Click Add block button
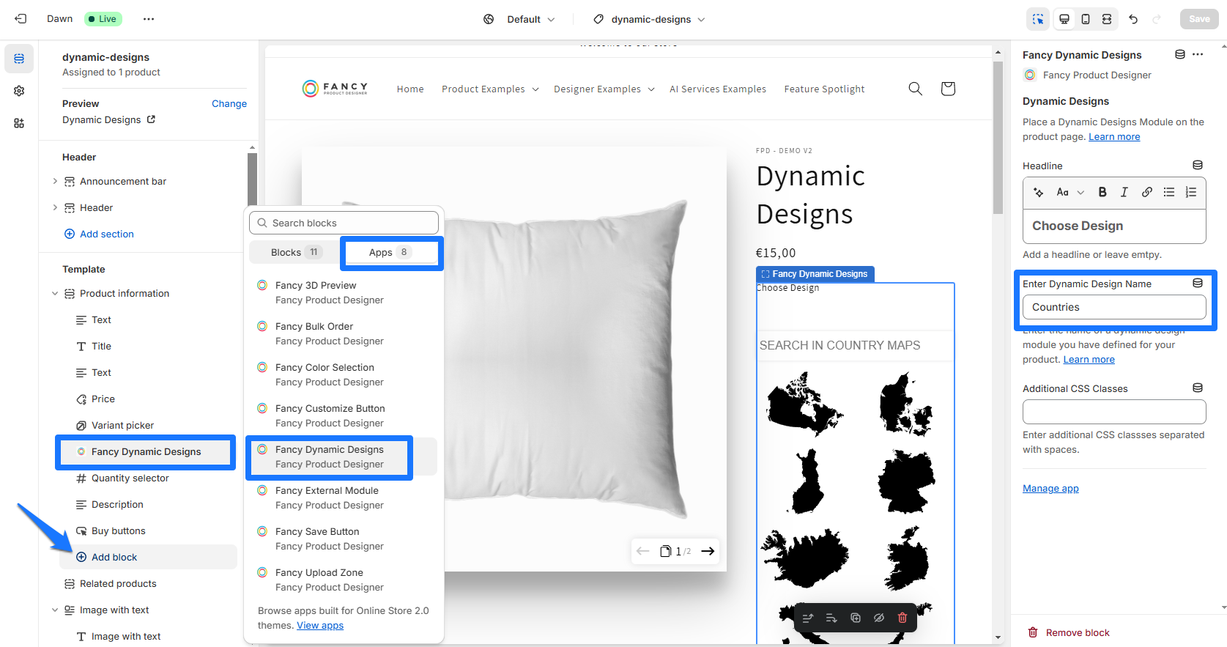The height and width of the screenshot is (647, 1227). 148,557
